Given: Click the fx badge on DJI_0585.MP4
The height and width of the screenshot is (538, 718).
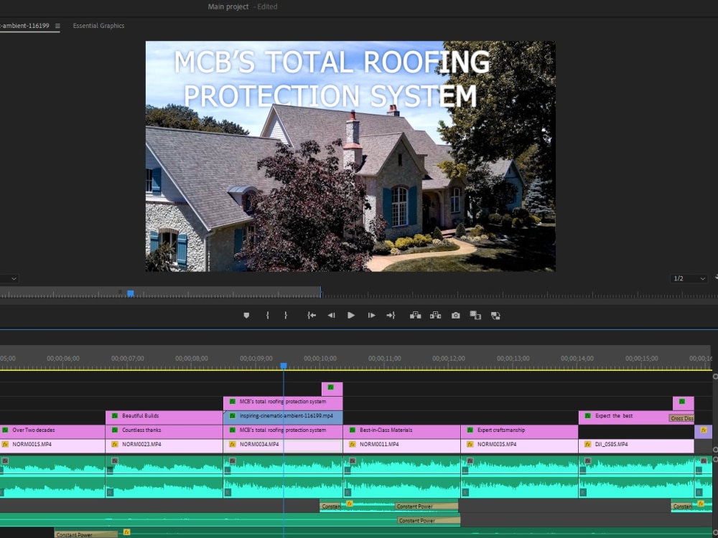Looking at the screenshot, I should click(587, 444).
